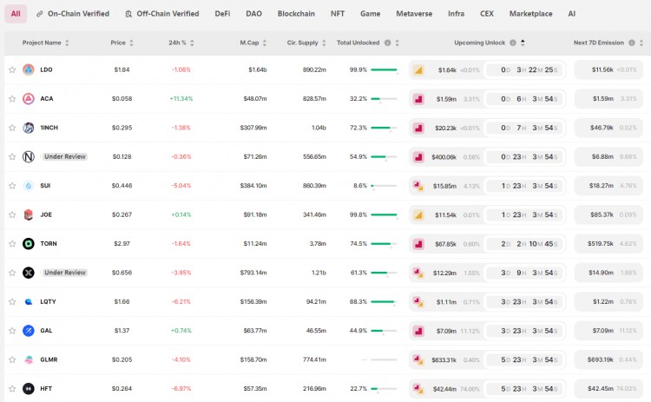
Task: Click GAL's pink unlock type icon
Action: click(418, 331)
